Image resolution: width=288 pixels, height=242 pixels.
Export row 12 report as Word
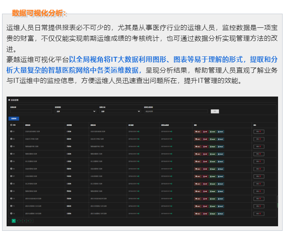pos(220,213)
